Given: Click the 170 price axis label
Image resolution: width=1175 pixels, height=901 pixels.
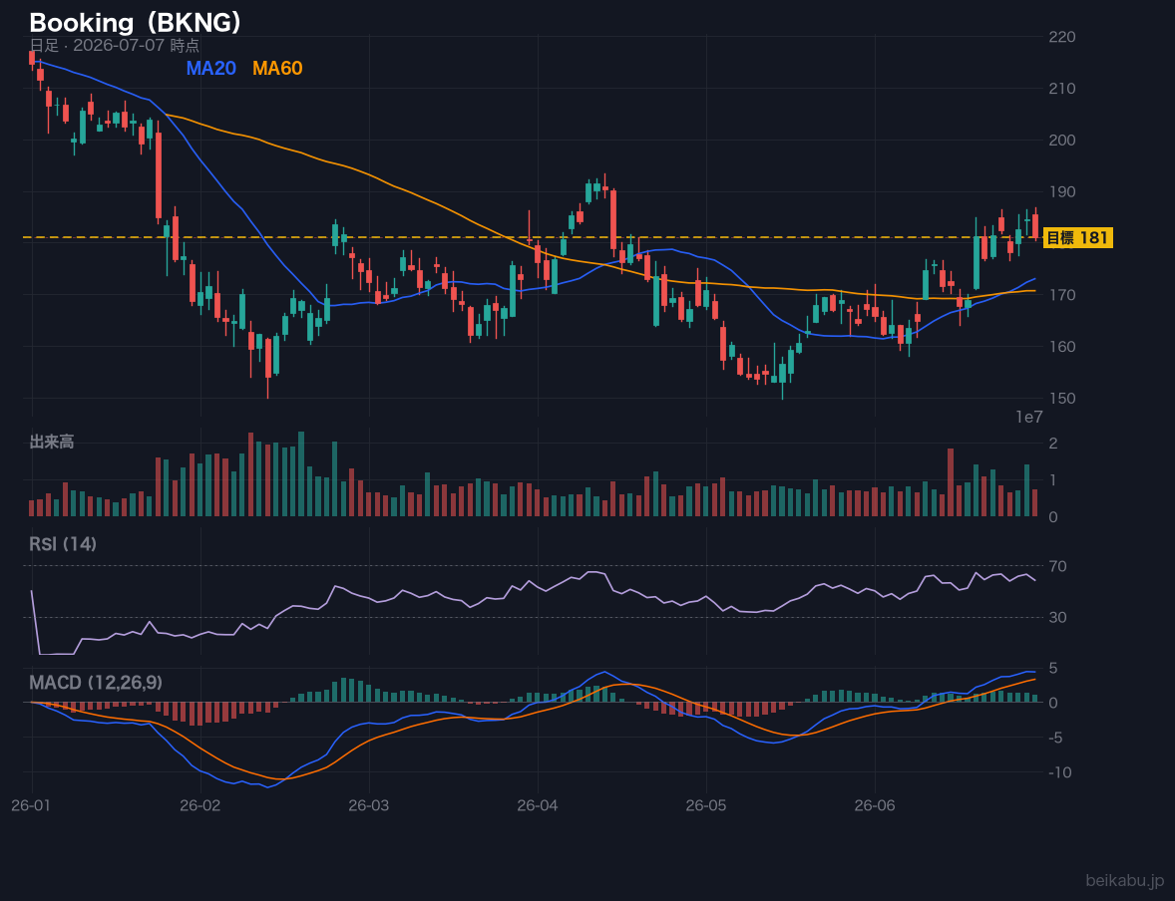Looking at the screenshot, I should point(1062,295).
